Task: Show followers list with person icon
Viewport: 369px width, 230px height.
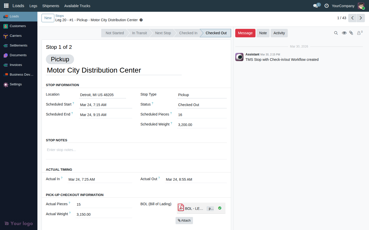Action: pos(360,33)
